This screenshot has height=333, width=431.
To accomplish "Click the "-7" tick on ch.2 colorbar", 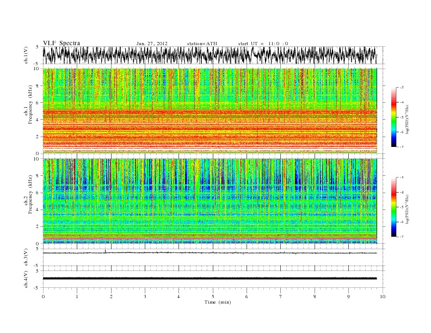I will [401, 237].
